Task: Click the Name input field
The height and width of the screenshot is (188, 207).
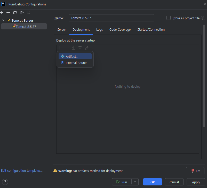Action: point(111,18)
